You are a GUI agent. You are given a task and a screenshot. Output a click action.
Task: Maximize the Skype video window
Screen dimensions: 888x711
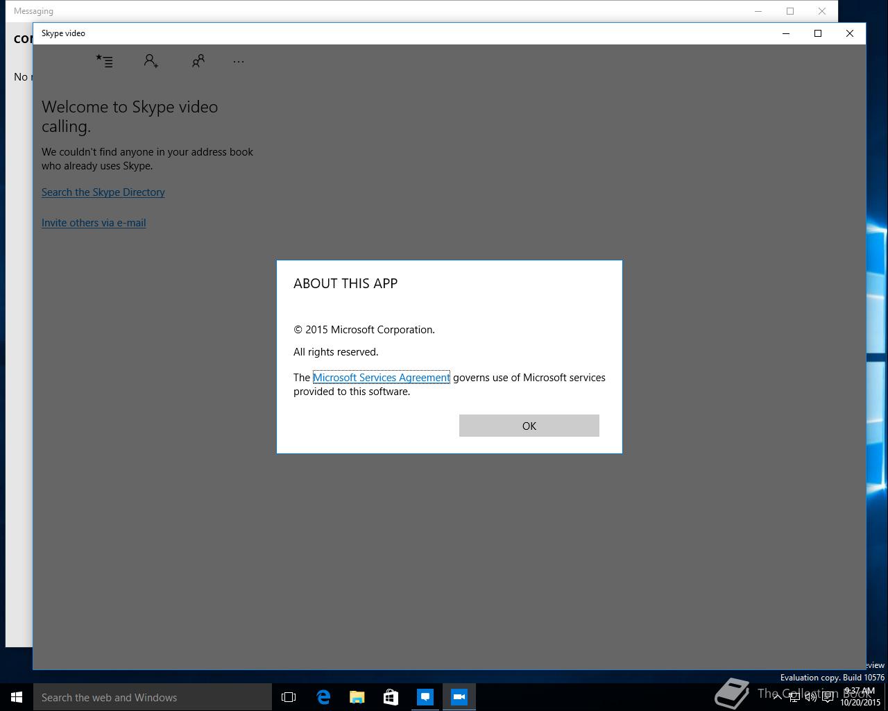(818, 33)
